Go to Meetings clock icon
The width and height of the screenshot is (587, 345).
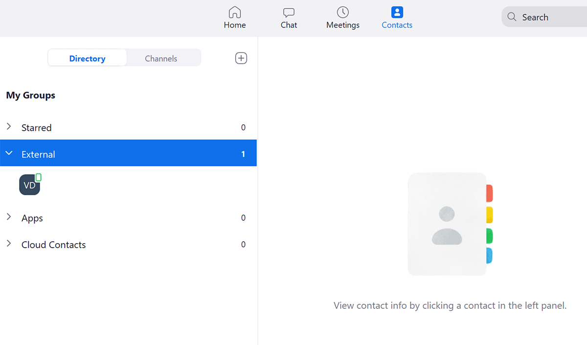coord(343,12)
